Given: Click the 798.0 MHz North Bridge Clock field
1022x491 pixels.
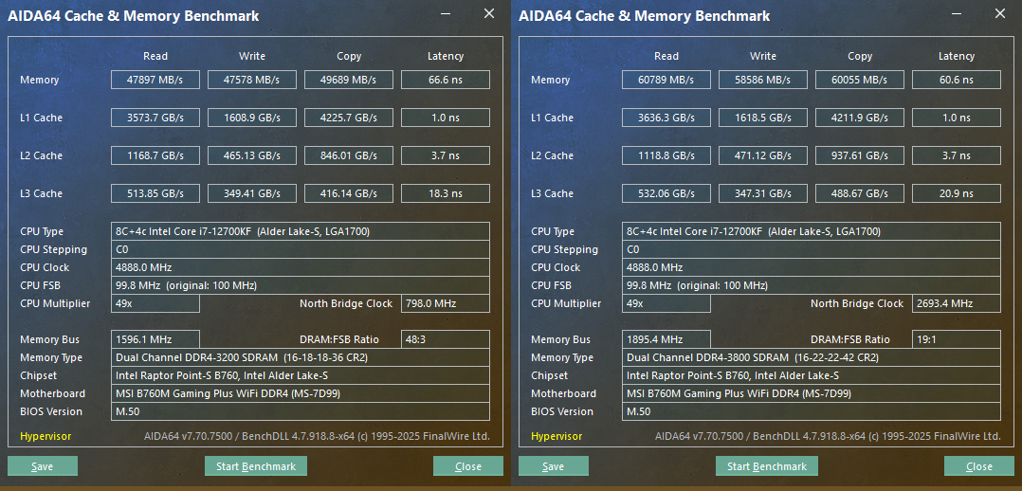Looking at the screenshot, I should point(446,303).
